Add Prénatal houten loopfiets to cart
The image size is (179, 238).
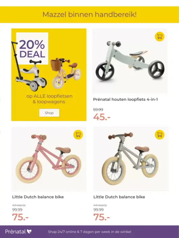(x=159, y=36)
